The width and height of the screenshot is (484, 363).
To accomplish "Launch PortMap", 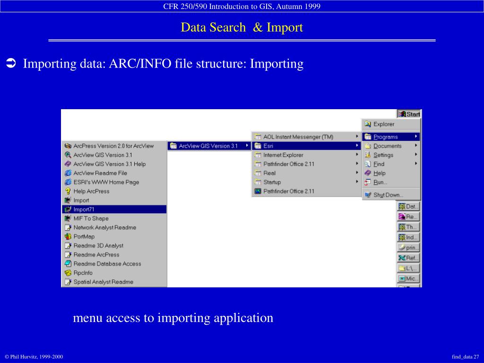I will 114,236.
